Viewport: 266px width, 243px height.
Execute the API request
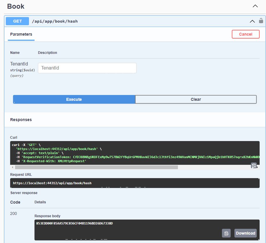tap(74, 99)
